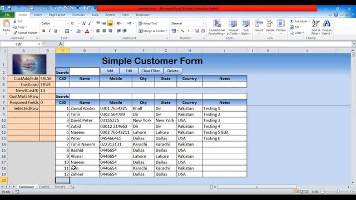
Task: Increase the cell indent
Action: pyautogui.click(x=125, y=31)
